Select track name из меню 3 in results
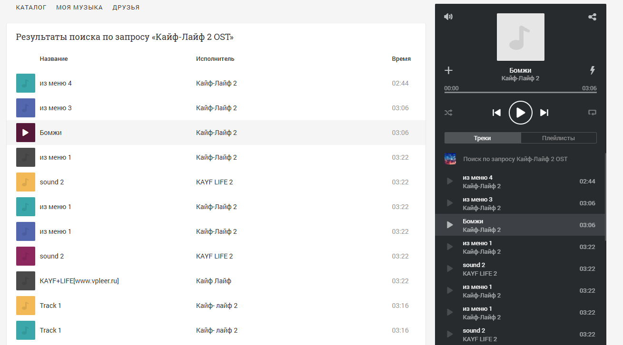Image resolution: width=623 pixels, height=345 pixels. click(56, 108)
